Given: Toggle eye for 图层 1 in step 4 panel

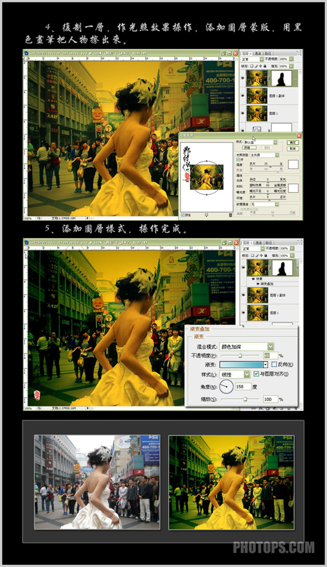Looking at the screenshot, I should [x=243, y=113].
